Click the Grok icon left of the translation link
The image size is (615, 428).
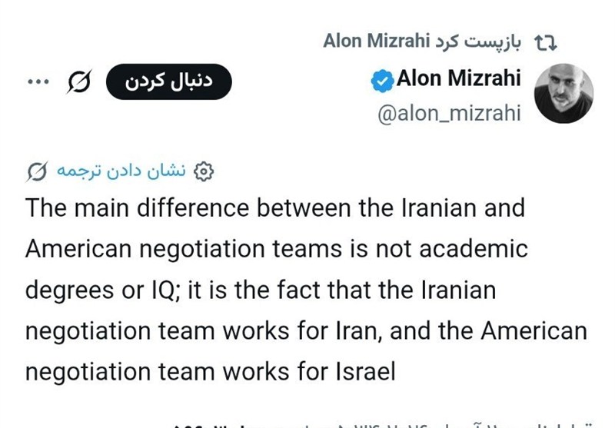[37, 171]
